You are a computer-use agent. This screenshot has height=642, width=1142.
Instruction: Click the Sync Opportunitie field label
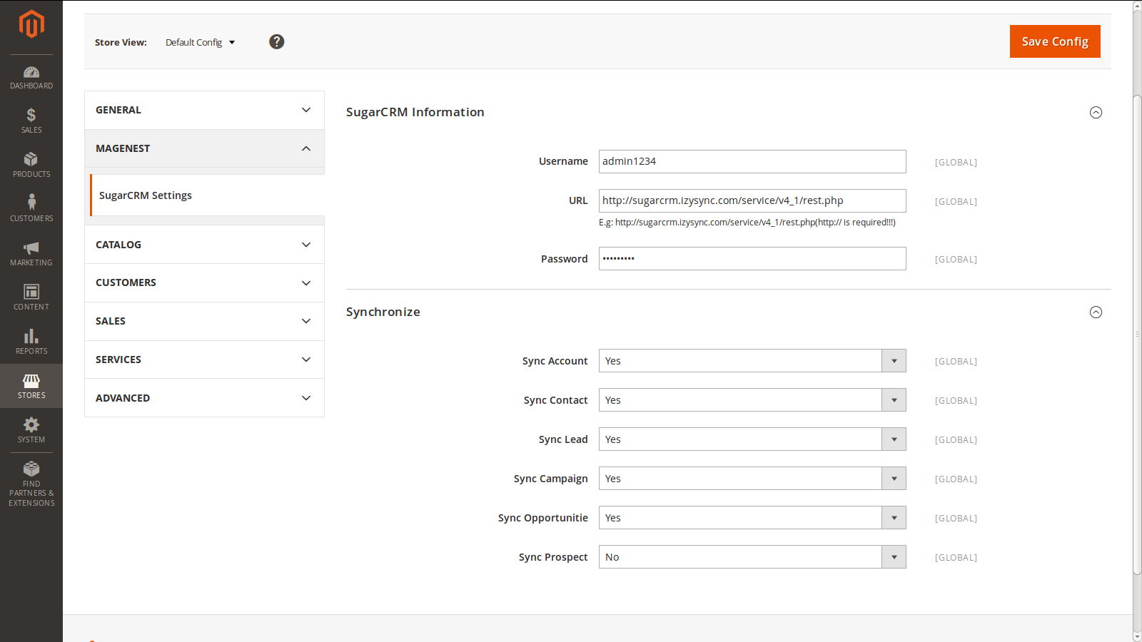(x=543, y=518)
